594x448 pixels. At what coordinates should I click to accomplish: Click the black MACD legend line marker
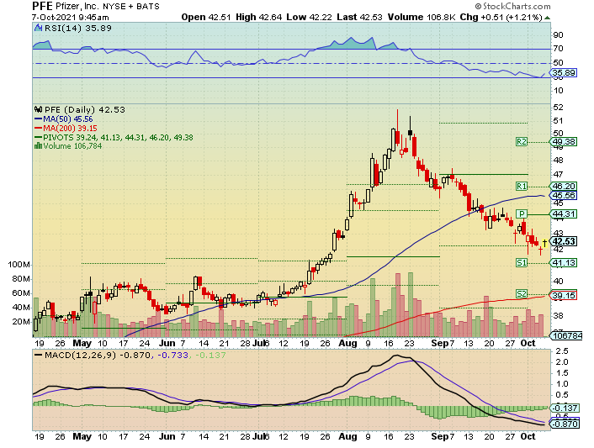[38, 356]
